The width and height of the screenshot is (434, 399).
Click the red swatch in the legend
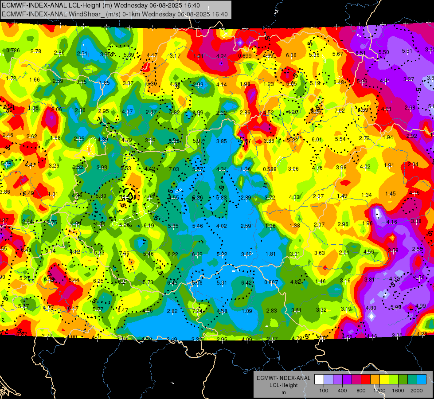point(366,379)
